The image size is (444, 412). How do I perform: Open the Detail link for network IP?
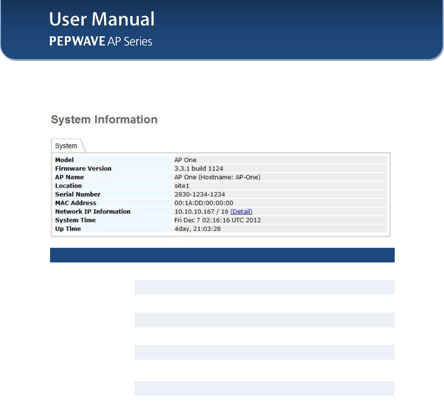[x=241, y=211]
